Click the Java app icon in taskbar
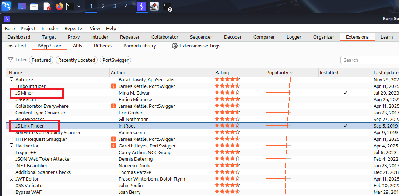Image resolution: width=399 pixels, height=196 pixels. coord(154,6)
